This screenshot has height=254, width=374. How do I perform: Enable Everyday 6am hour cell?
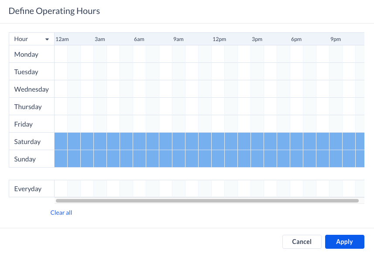pos(139,189)
